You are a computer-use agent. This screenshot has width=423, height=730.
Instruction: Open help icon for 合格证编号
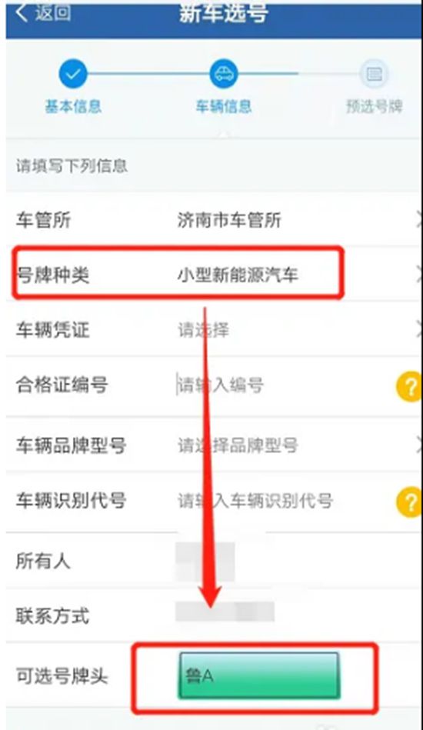(409, 386)
